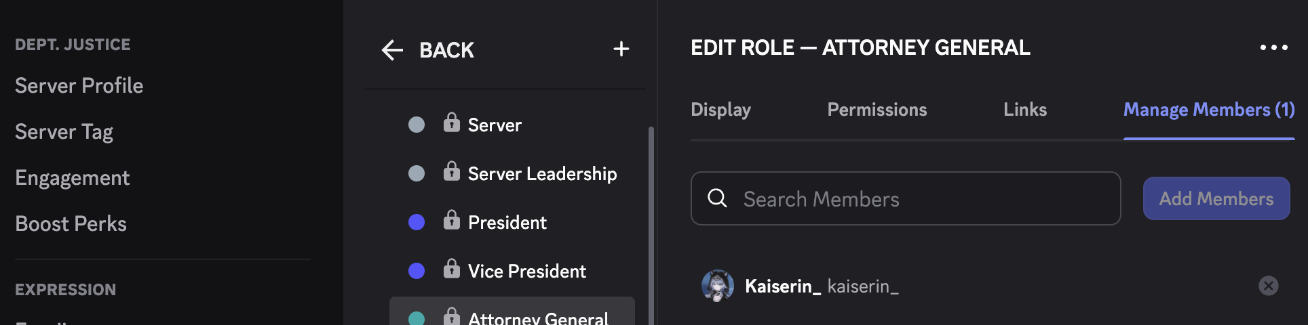
Task: Click the President role color dot
Action: click(417, 222)
